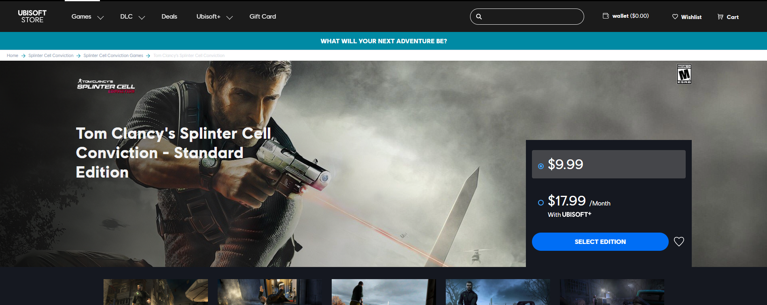Click the Splinter Cell Conviction logo
This screenshot has width=767, height=305.
pyautogui.click(x=106, y=86)
